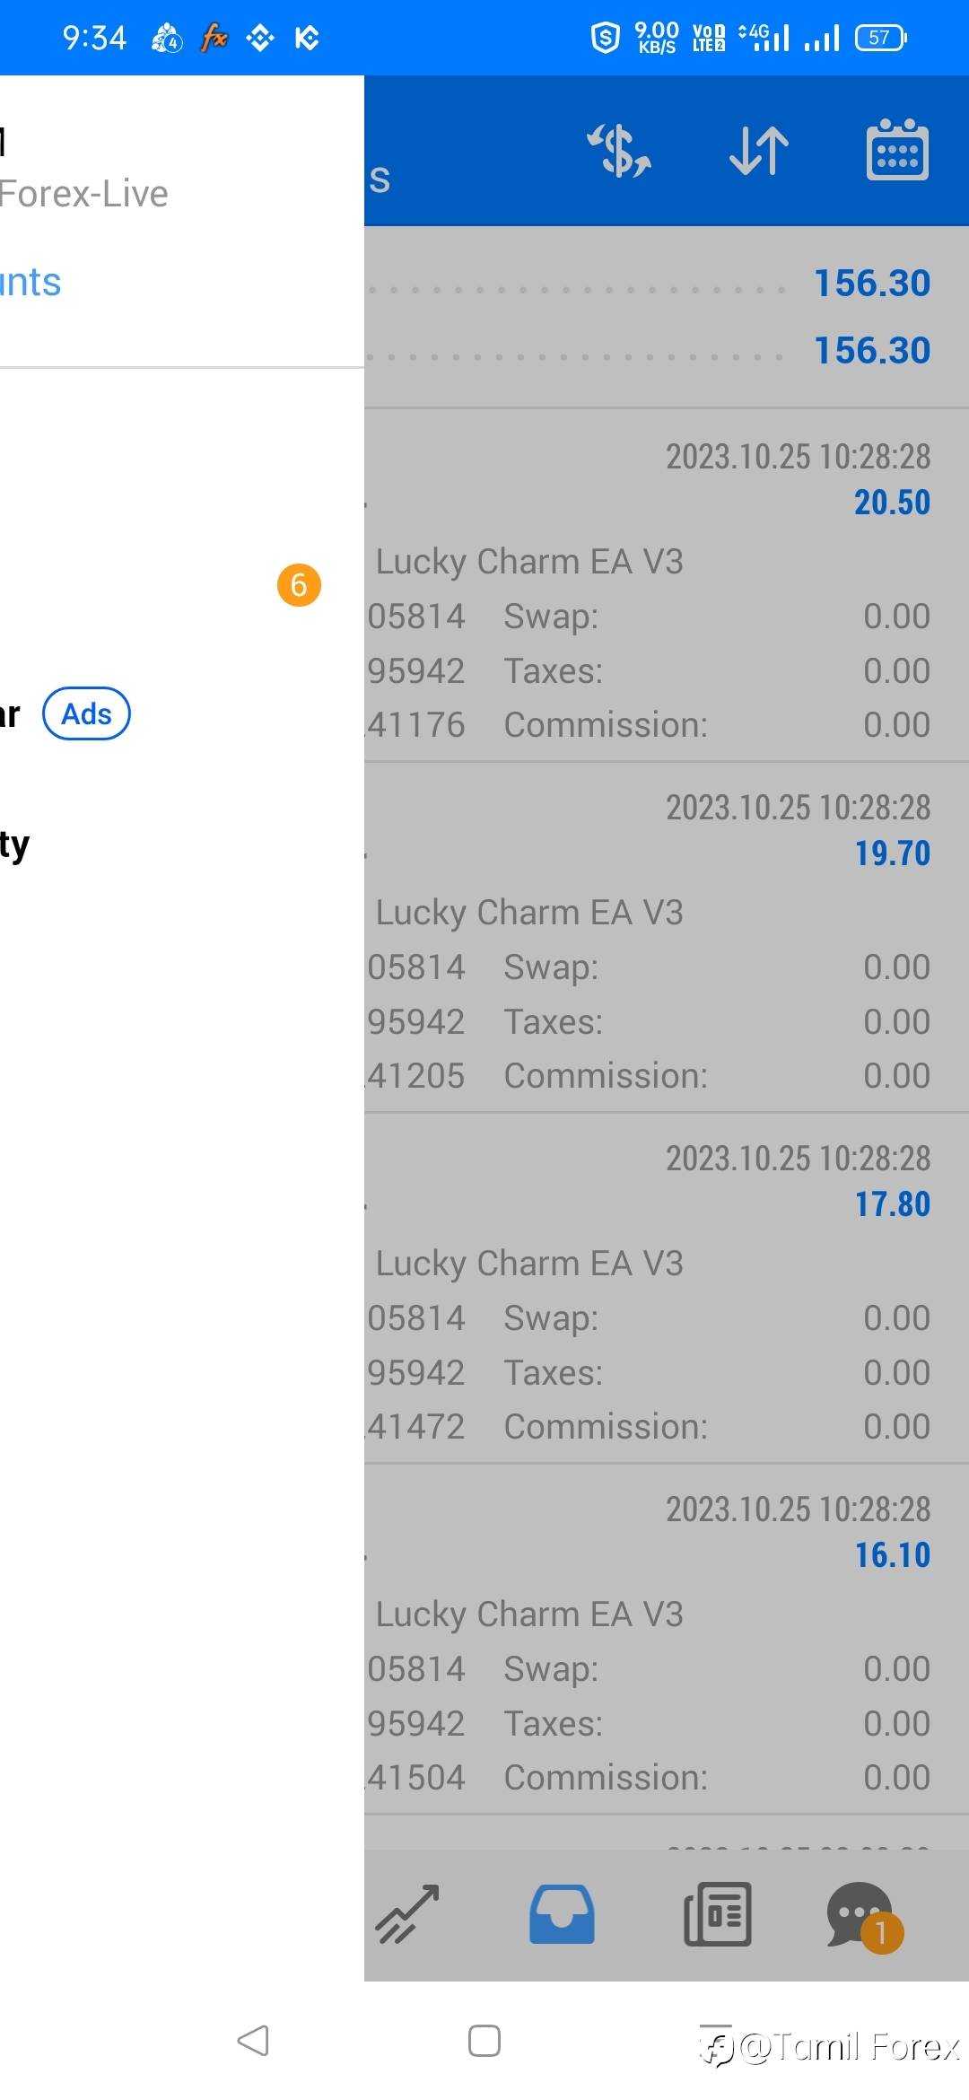Open the Forex-Live account entry
The image size is (969, 2100).
coord(84,194)
